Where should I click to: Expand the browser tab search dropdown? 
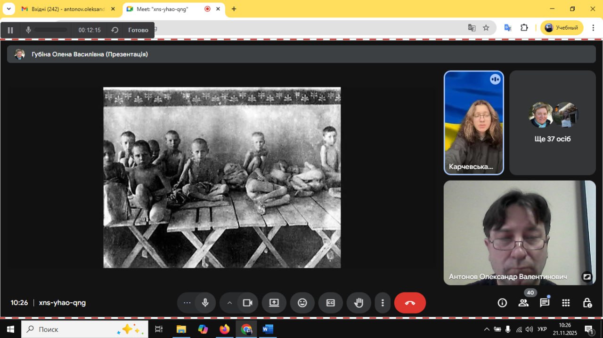pos(8,9)
